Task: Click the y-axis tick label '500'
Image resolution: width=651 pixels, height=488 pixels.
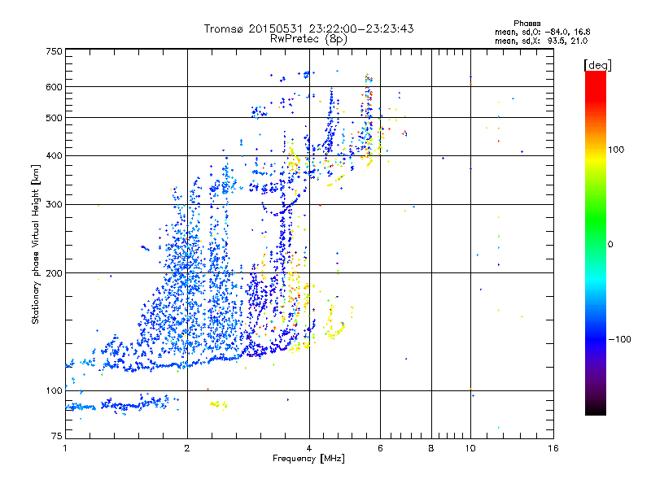Action: [55, 118]
